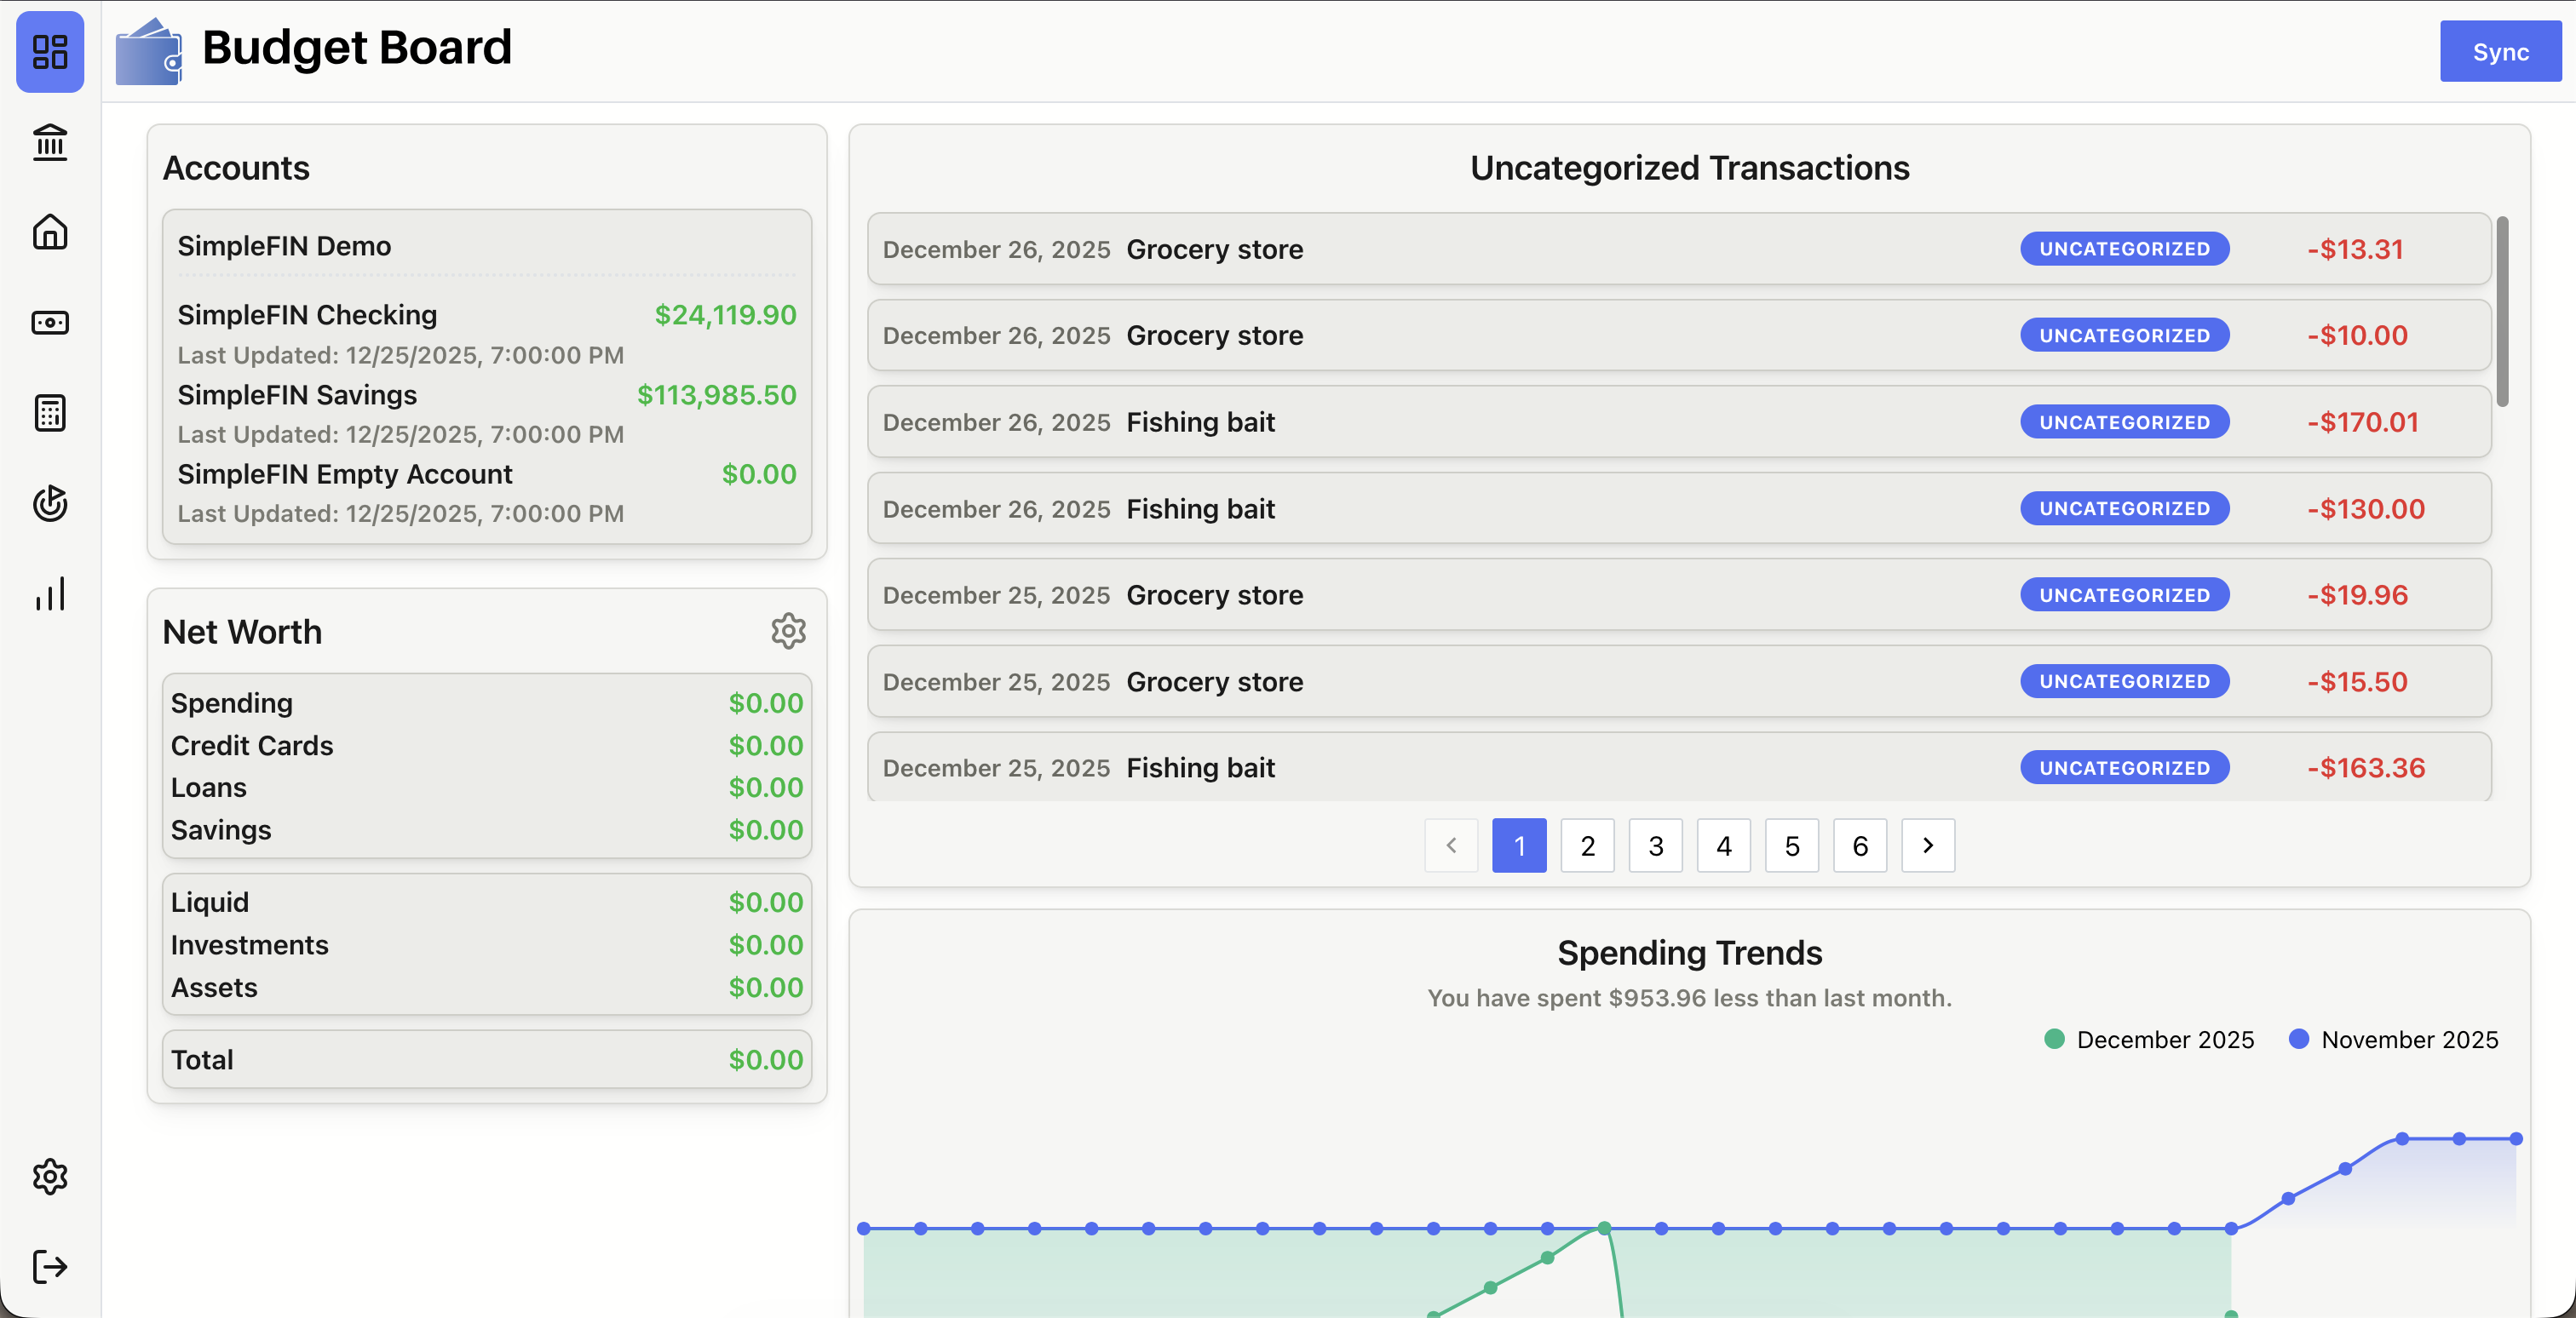Select page 6 of transactions

pyautogui.click(x=1860, y=845)
